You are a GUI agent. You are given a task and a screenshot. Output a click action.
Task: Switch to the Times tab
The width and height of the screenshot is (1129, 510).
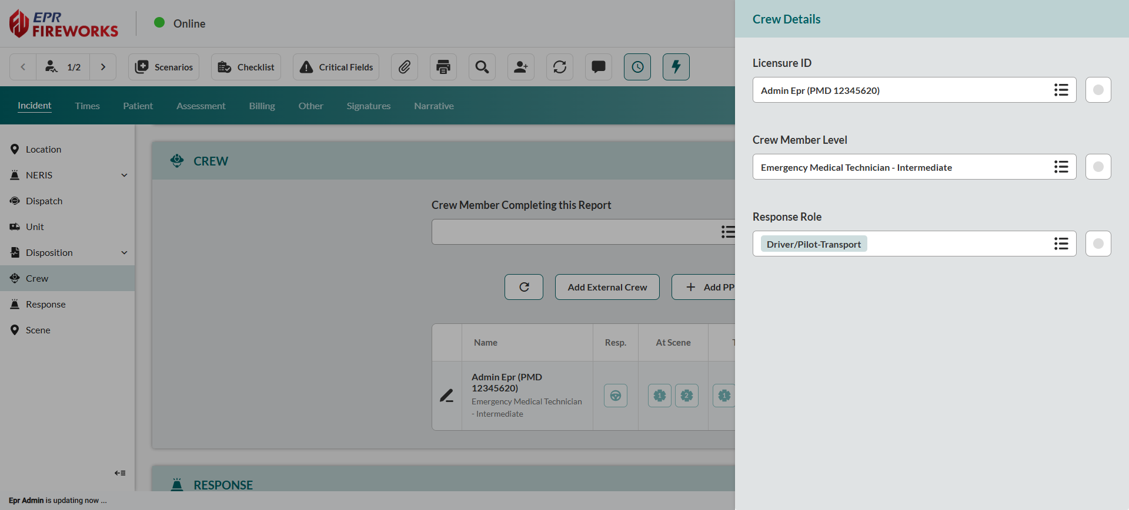[87, 106]
